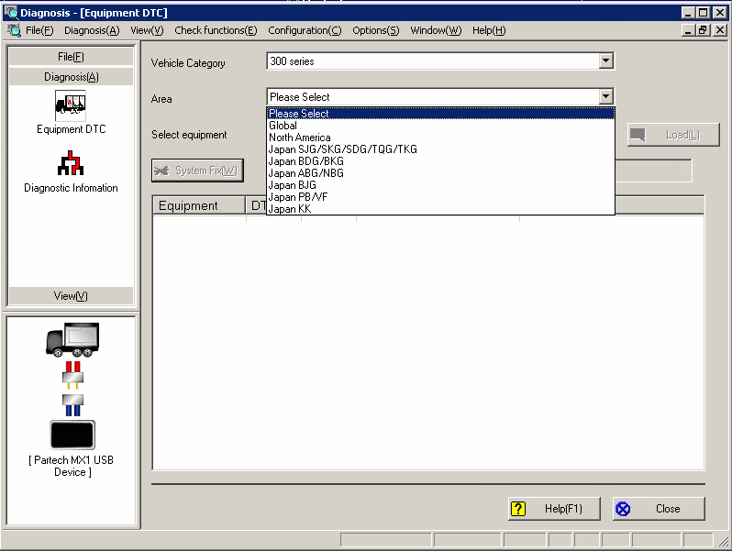Choose North America in Area list
This screenshot has width=732, height=551.
pyautogui.click(x=299, y=138)
